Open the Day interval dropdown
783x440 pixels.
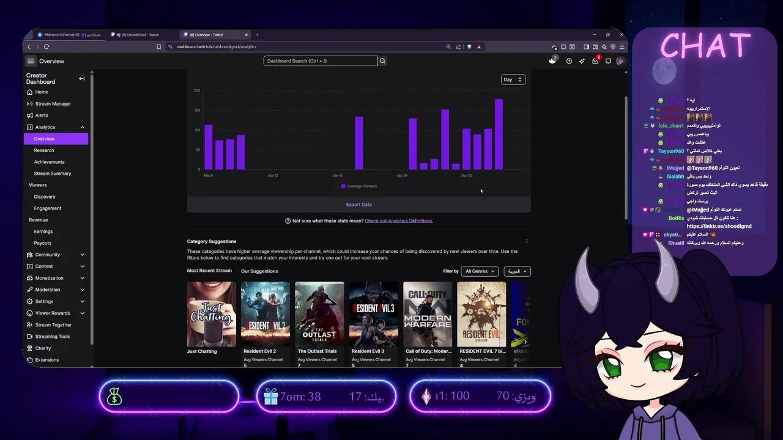(513, 79)
